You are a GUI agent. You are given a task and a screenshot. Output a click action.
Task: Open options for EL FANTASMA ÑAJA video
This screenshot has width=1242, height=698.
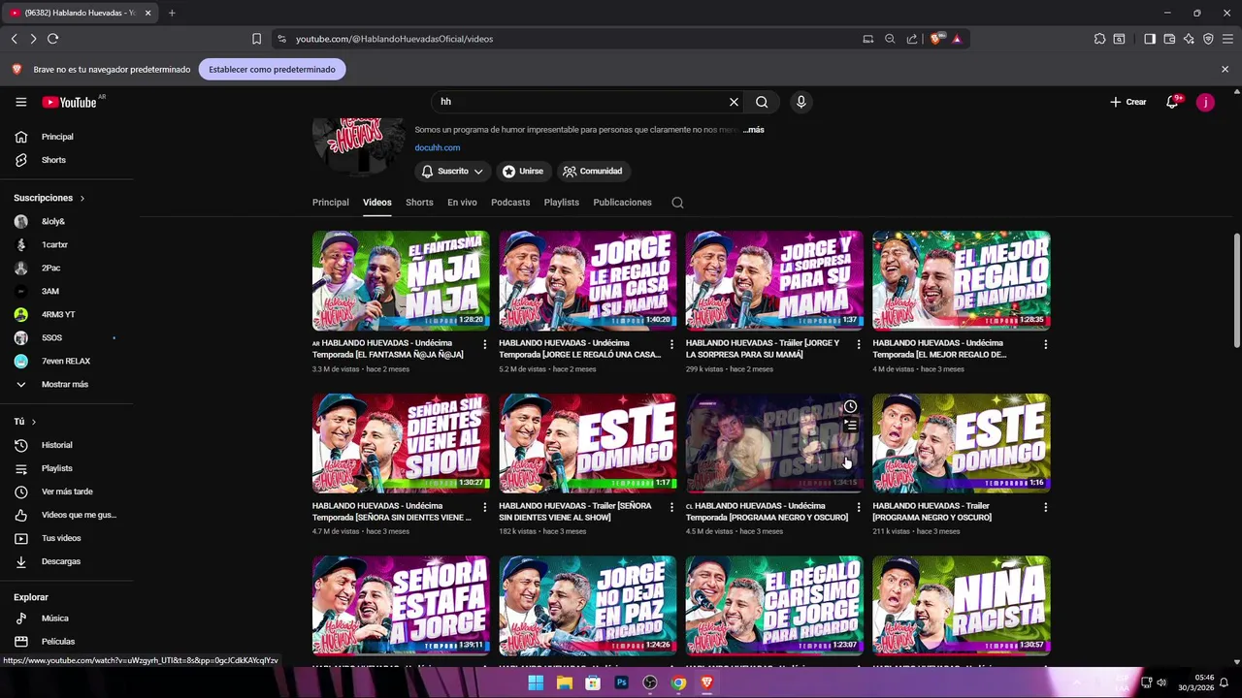tap(485, 344)
